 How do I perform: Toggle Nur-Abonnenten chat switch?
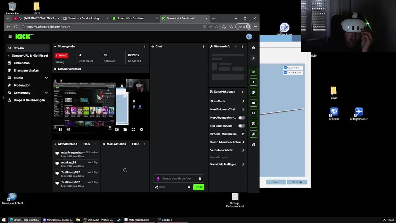241,118
